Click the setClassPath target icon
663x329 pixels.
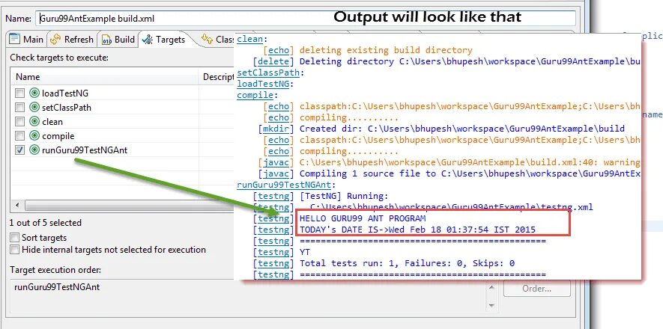point(34,108)
